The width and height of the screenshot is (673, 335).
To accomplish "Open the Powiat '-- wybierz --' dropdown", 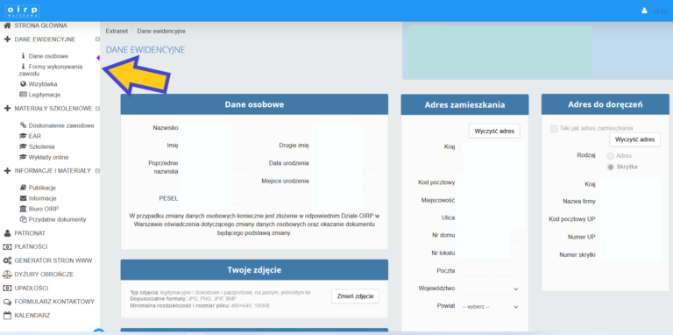I will point(490,307).
